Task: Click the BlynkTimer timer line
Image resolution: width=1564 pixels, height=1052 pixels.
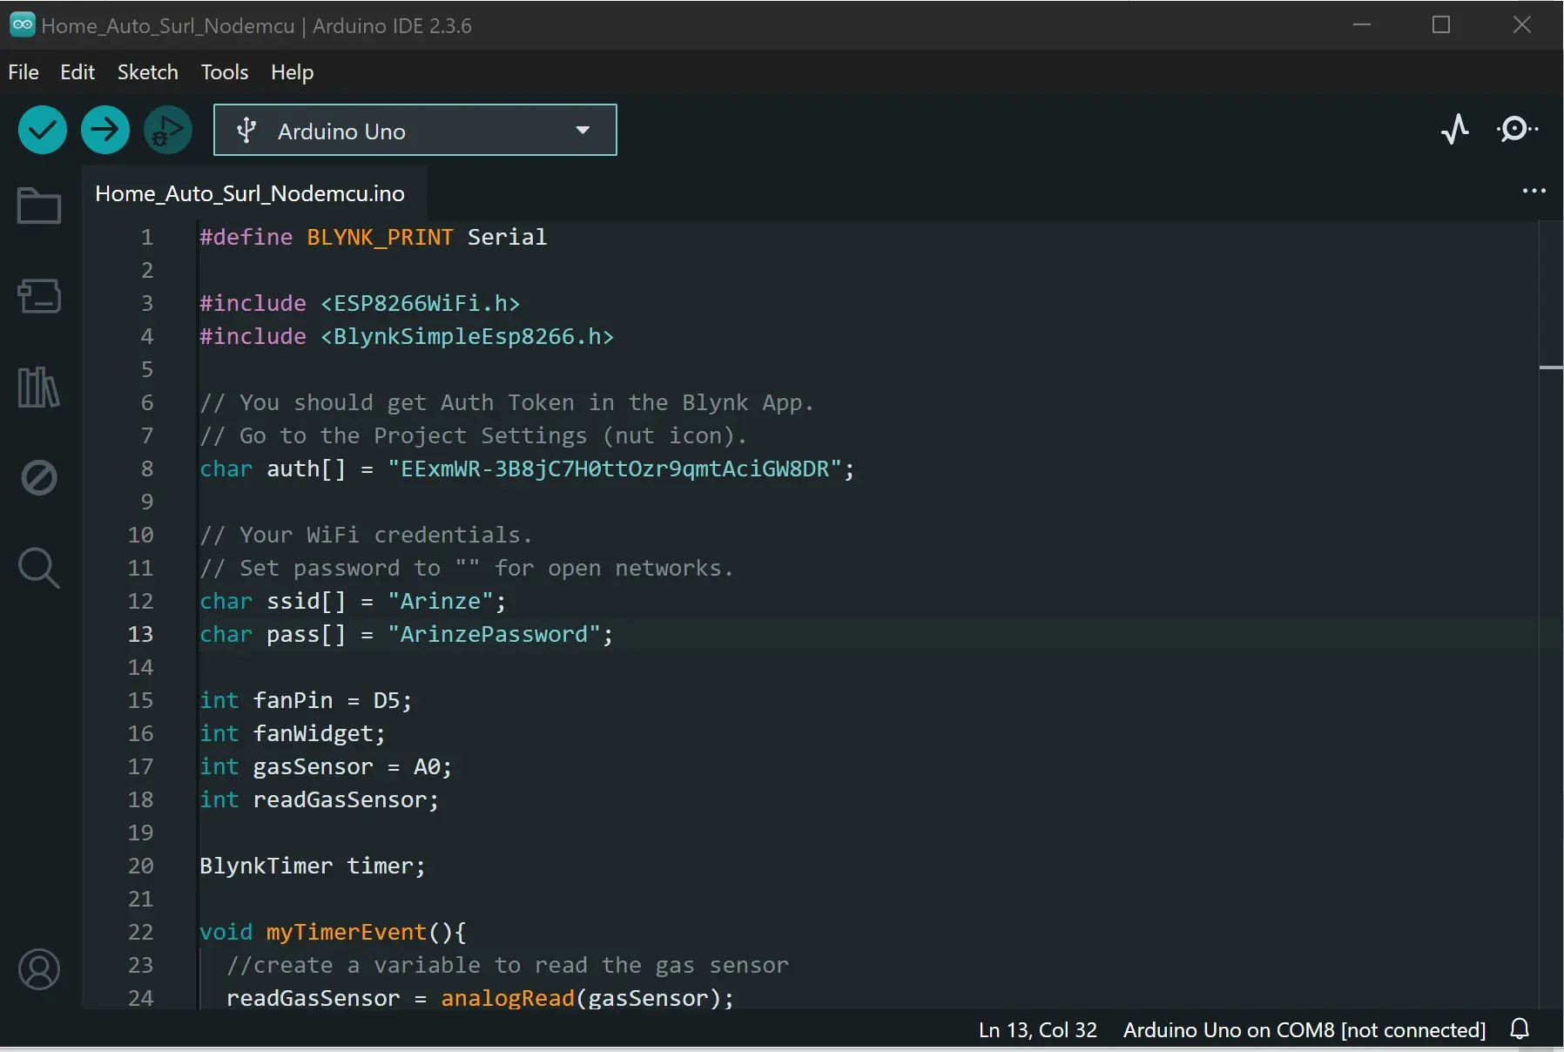Action: pos(313,866)
